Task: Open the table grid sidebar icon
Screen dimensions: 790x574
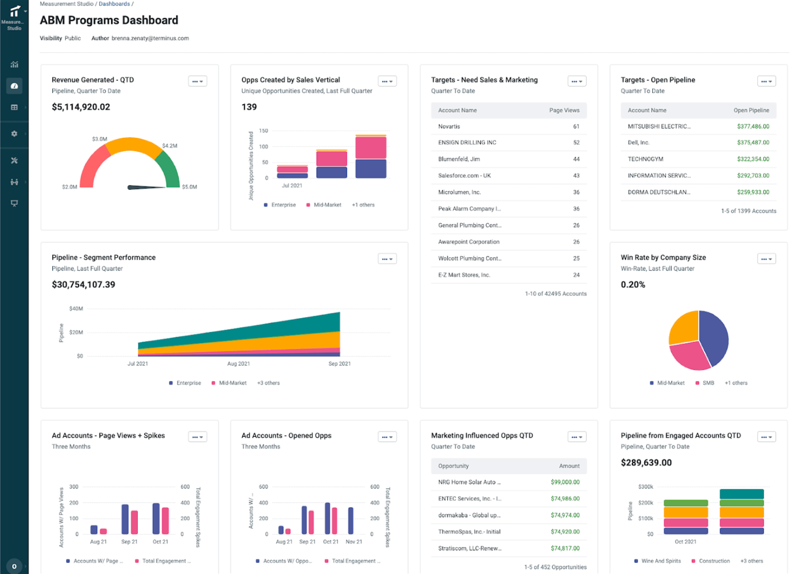Action: pos(15,108)
